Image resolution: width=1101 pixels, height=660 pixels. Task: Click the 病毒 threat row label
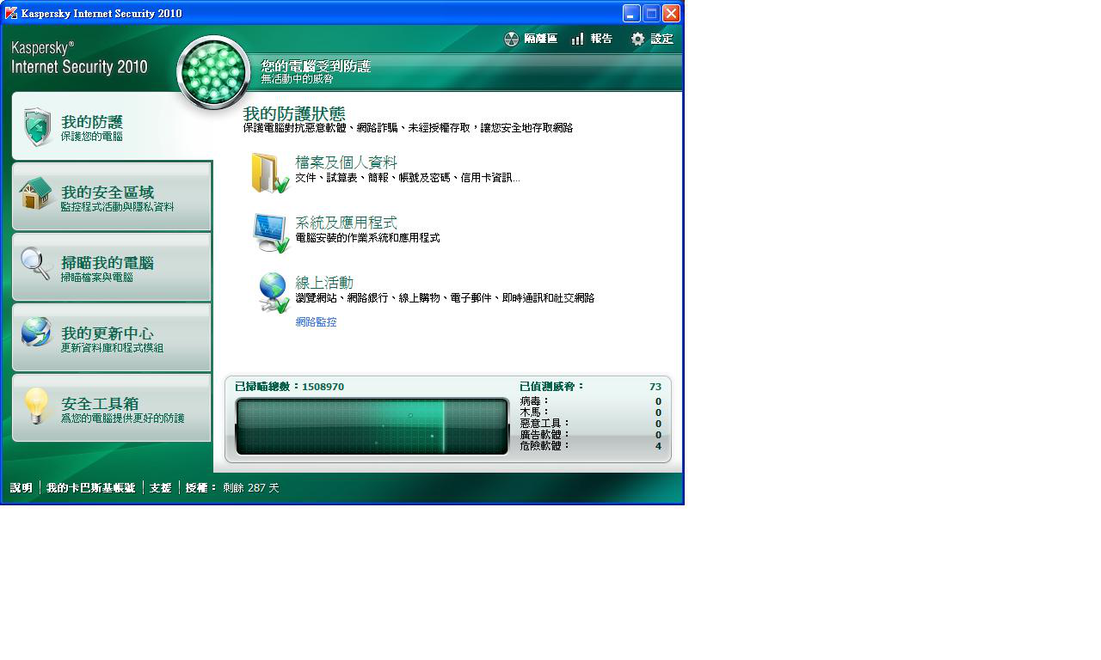point(534,401)
